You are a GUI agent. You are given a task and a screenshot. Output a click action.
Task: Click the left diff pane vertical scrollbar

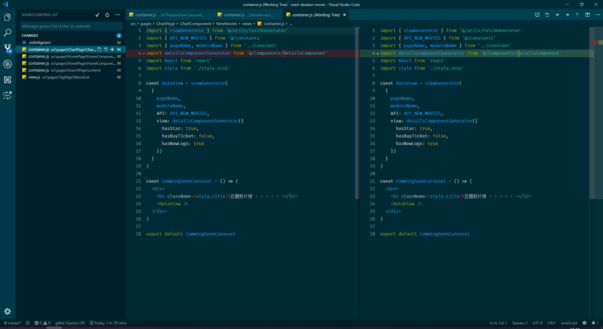357,113
